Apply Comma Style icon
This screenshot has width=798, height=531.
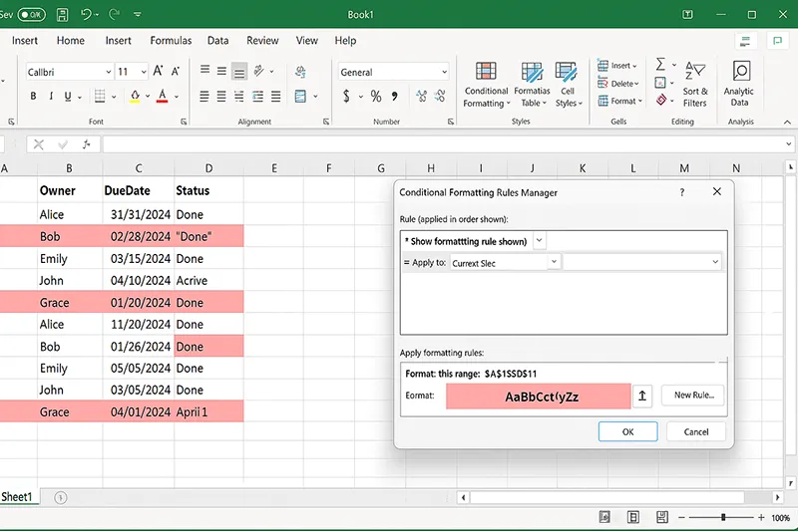pos(394,96)
